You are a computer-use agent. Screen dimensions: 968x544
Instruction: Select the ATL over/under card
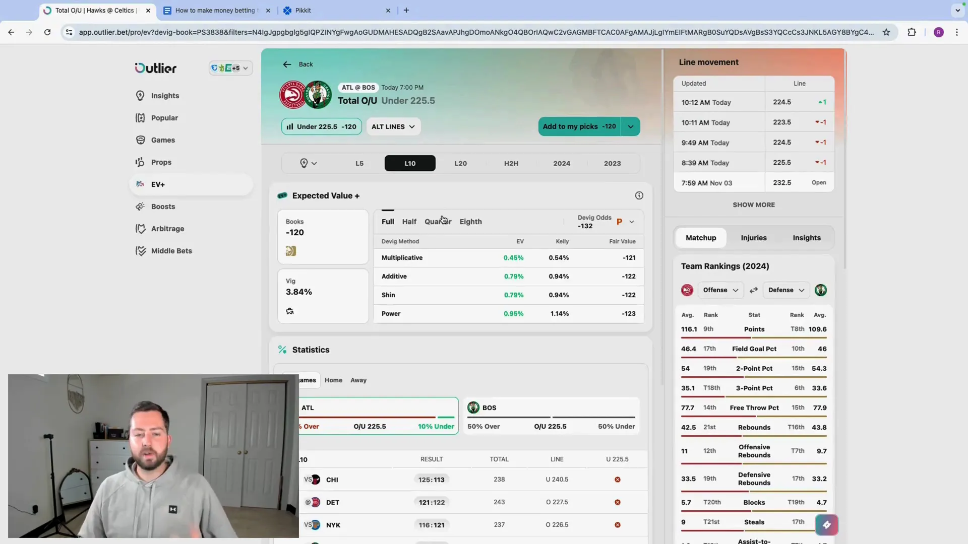[378, 416]
